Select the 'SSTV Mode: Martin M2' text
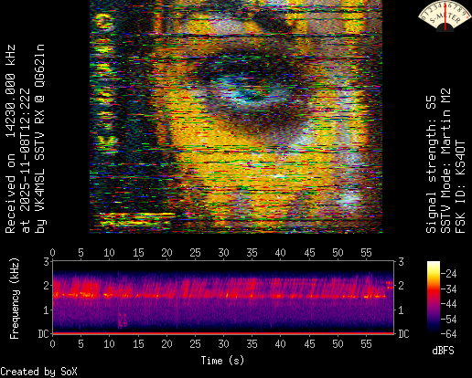This screenshot has width=472, height=378. [445, 161]
